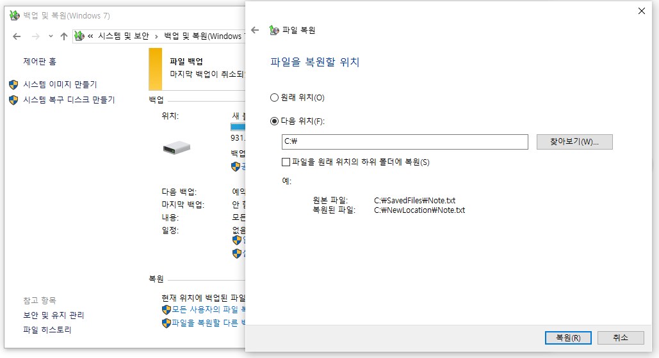The height and width of the screenshot is (358, 659).
Task: Open 시스템 복구 디스크 만들기 link
Action: coord(69,100)
